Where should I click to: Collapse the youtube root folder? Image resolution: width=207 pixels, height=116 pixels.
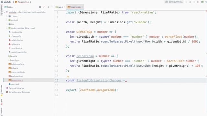pos(5,12)
